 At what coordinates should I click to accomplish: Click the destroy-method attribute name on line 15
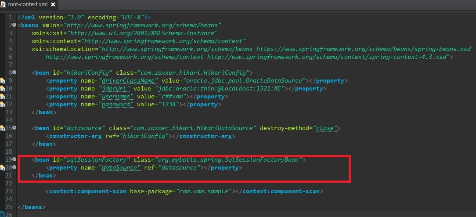pos(285,128)
